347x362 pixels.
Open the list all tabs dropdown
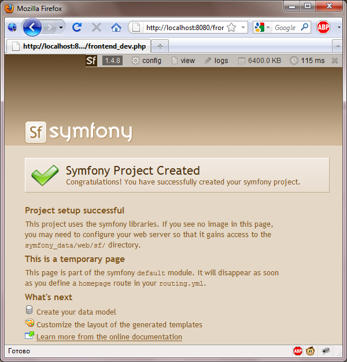[338, 46]
